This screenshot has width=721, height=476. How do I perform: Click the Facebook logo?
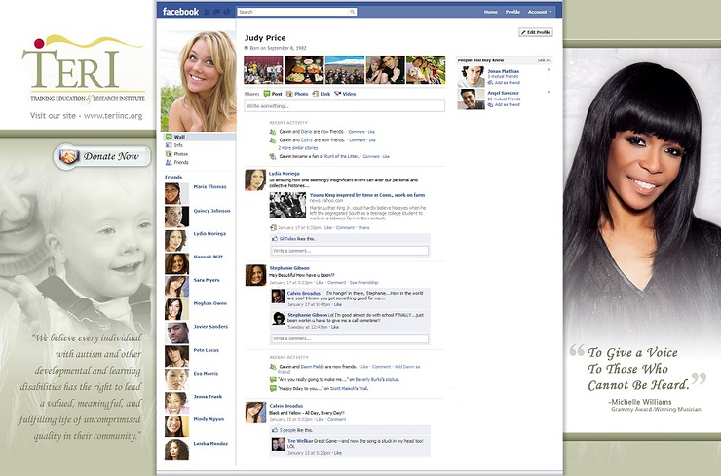180,12
